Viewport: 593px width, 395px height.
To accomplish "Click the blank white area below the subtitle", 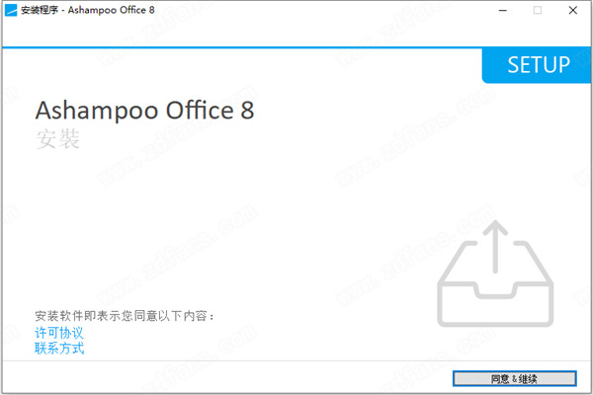I will (x=198, y=227).
